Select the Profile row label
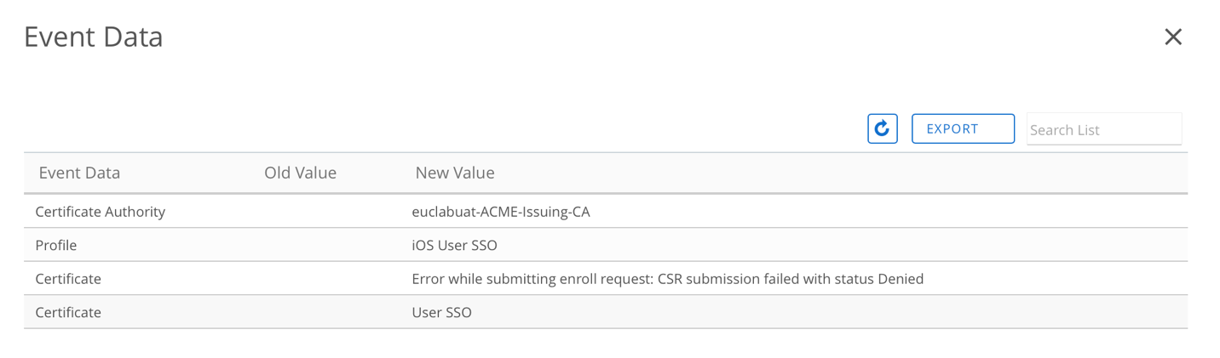Image resolution: width=1220 pixels, height=358 pixels. coord(56,245)
